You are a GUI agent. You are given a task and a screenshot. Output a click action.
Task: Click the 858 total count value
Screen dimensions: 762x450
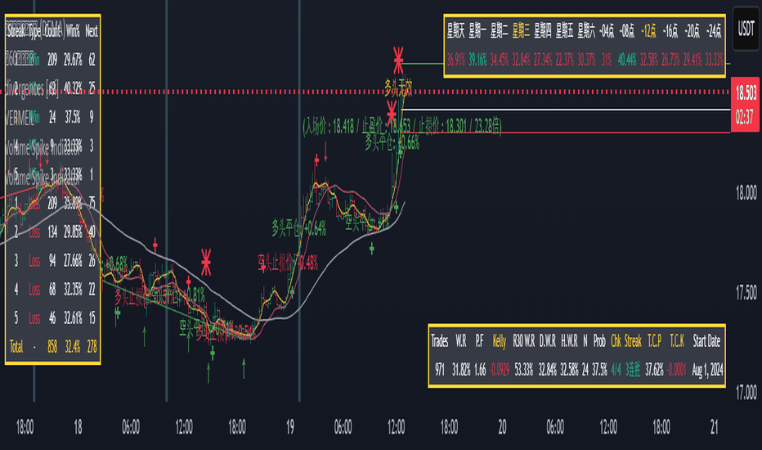(52, 346)
